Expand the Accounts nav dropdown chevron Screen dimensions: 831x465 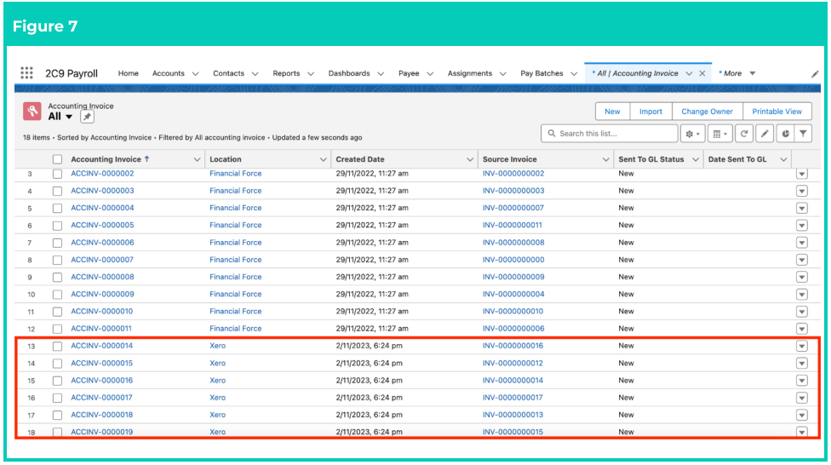click(196, 74)
